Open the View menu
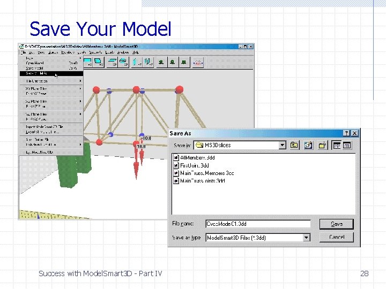Image resolution: width=386 pixels, height=289 pixels. coord(41,52)
